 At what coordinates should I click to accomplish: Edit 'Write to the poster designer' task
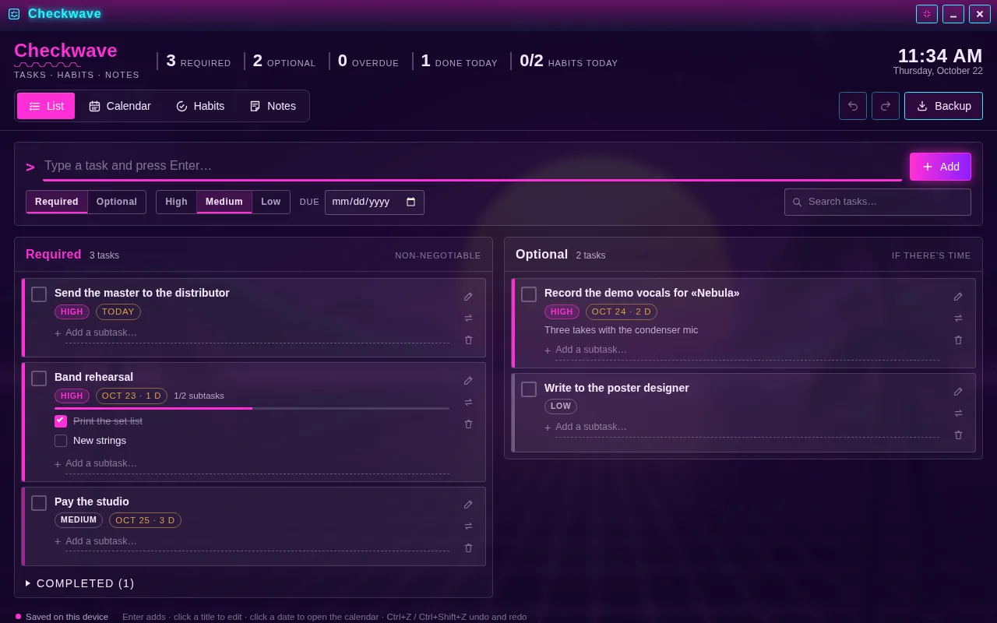(958, 392)
